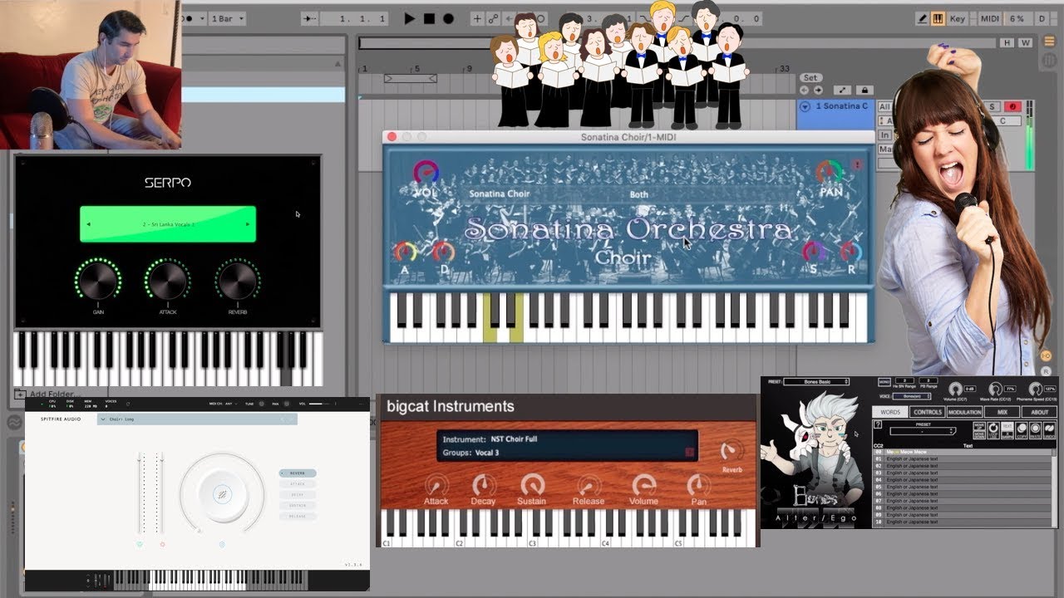Adjust the Sonatina PAN knob
Viewport: 1064px width, 598px height.
(829, 174)
